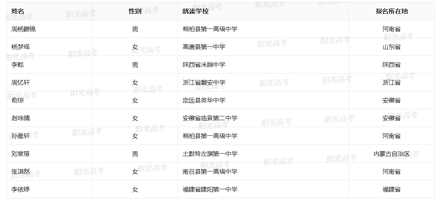The width and height of the screenshot is (443, 204).
Task: Select the name 刘宸瑄
Action: 20,154
